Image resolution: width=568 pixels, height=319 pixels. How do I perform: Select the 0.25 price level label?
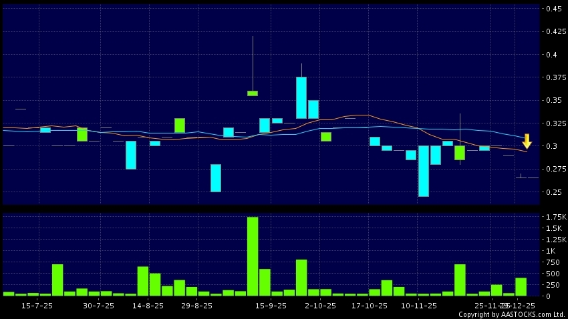[555, 192]
